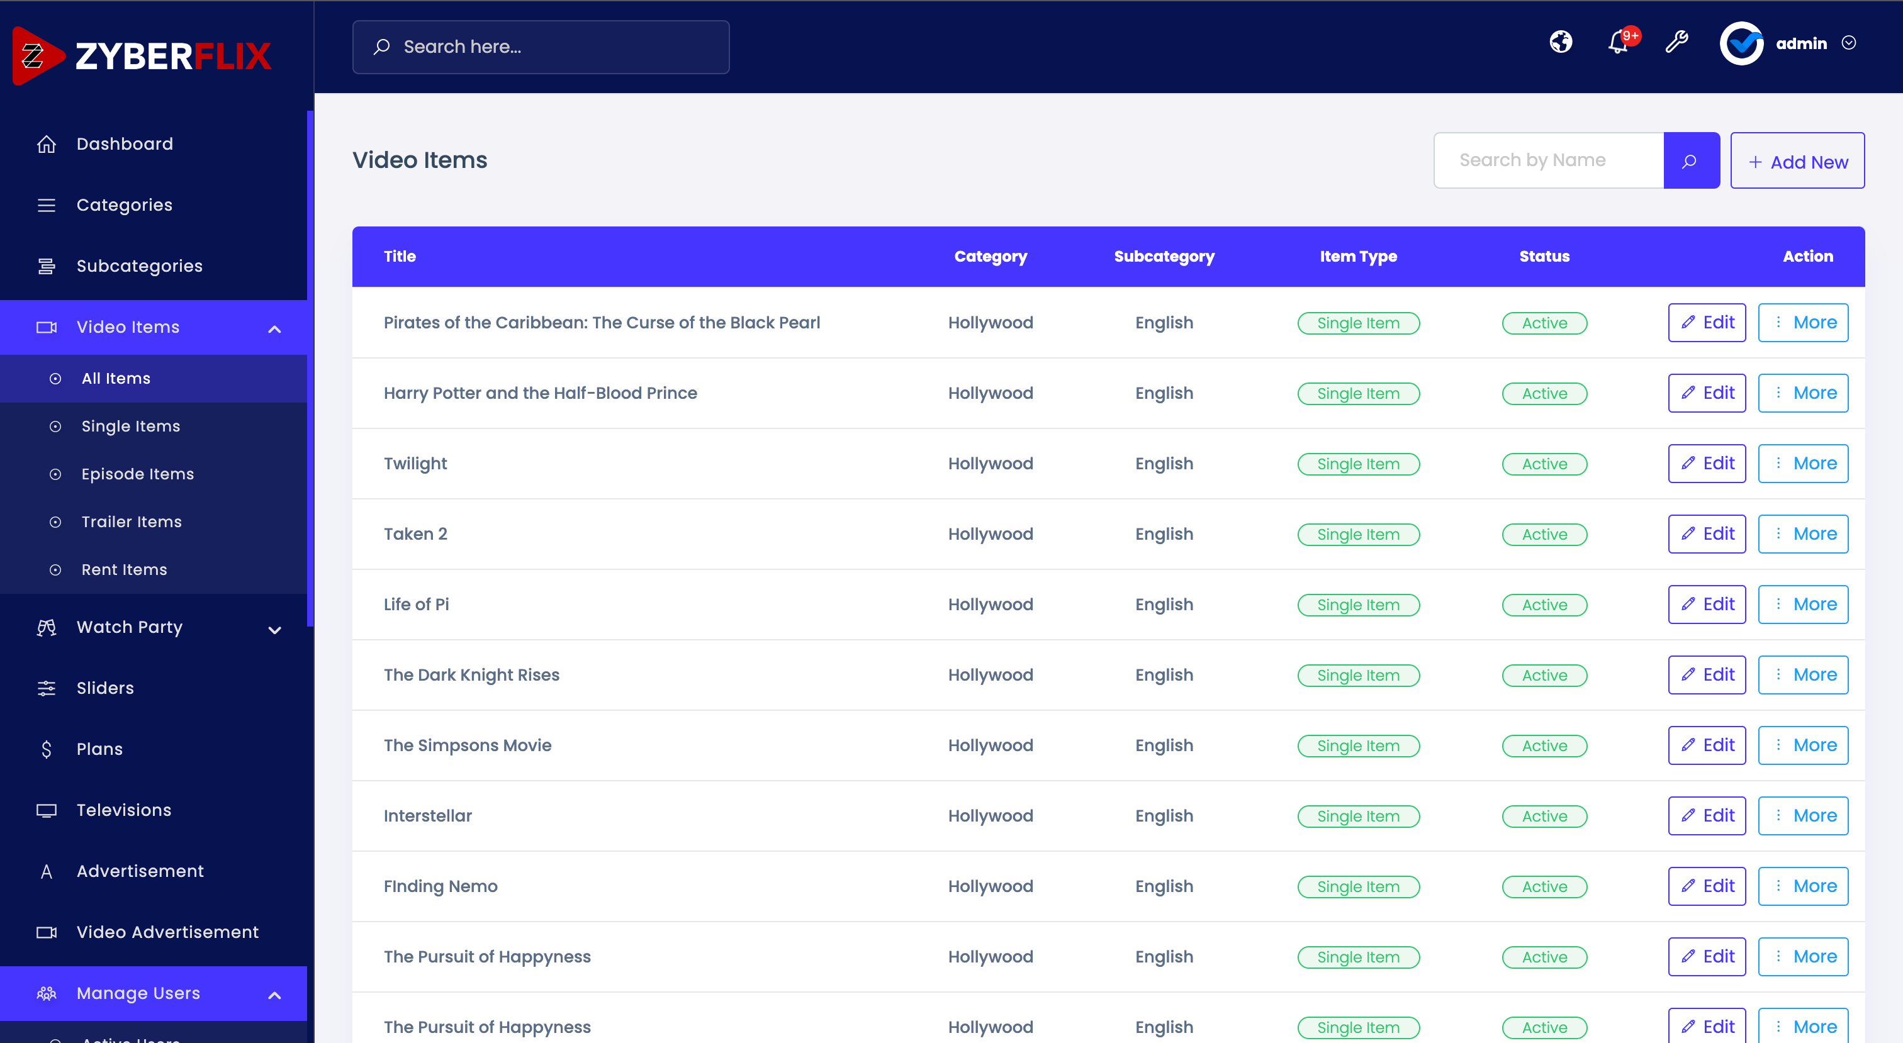Click the Active status badge for Twilight
Viewport: 1903px width, 1043px height.
click(x=1543, y=464)
